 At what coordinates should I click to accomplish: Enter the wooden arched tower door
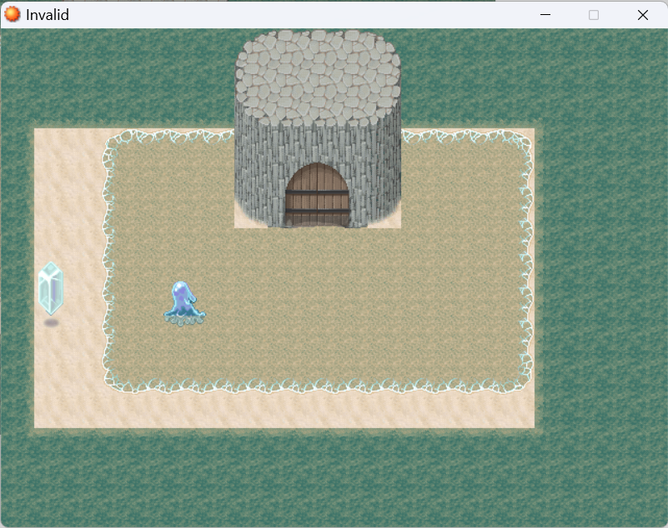tap(316, 196)
